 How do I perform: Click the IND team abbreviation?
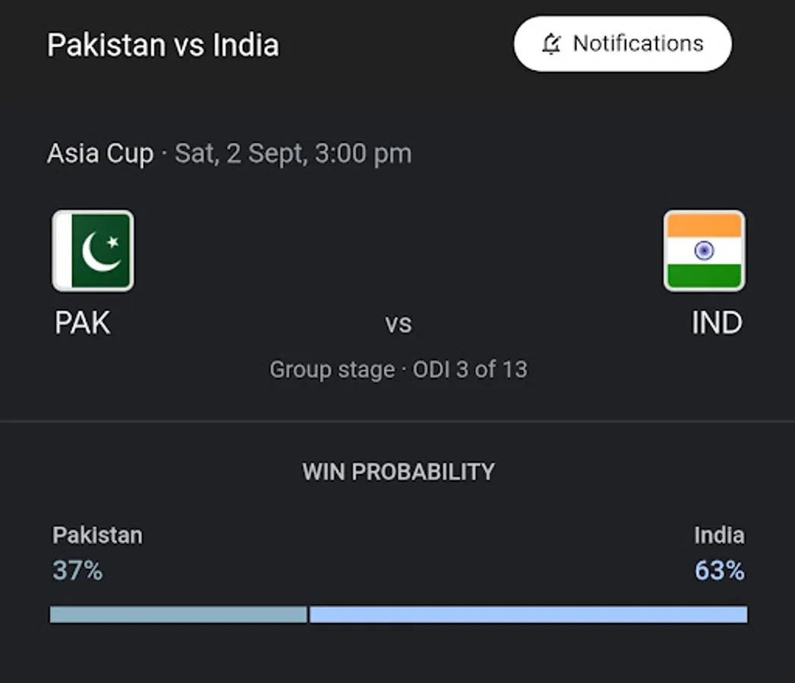(x=716, y=323)
